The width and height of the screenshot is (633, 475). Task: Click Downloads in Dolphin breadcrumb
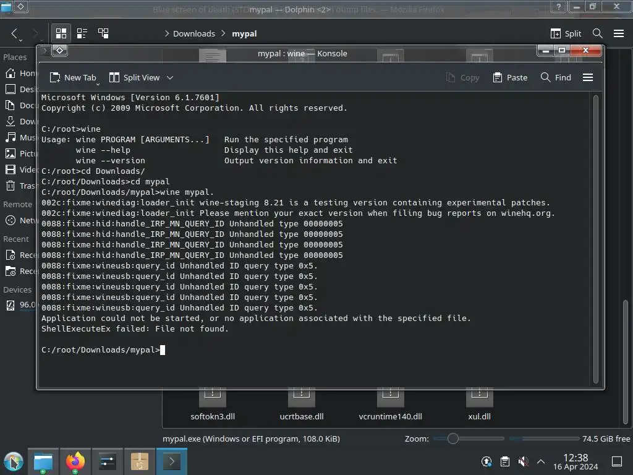click(193, 33)
